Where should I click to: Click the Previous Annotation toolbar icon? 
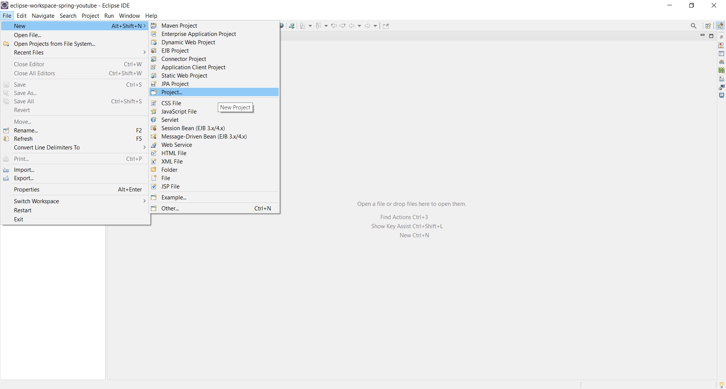pos(318,26)
